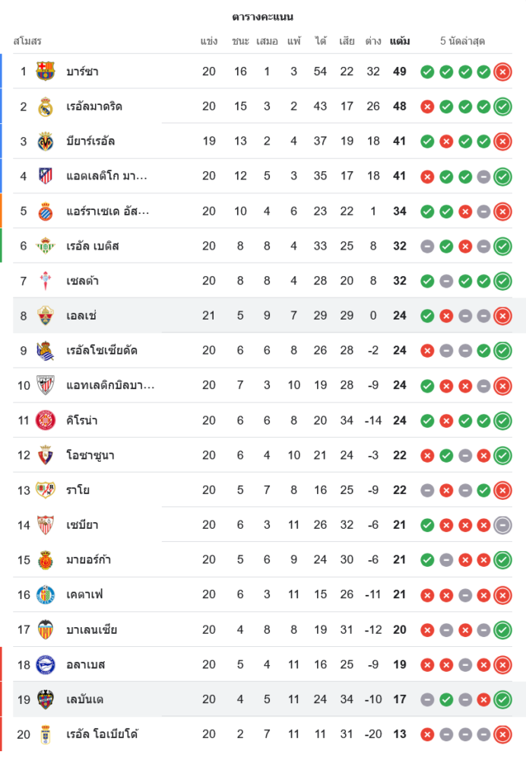Image resolution: width=526 pixels, height=761 pixels.
Task: Click the ตารางคะแนน table title
Action: coord(263,17)
